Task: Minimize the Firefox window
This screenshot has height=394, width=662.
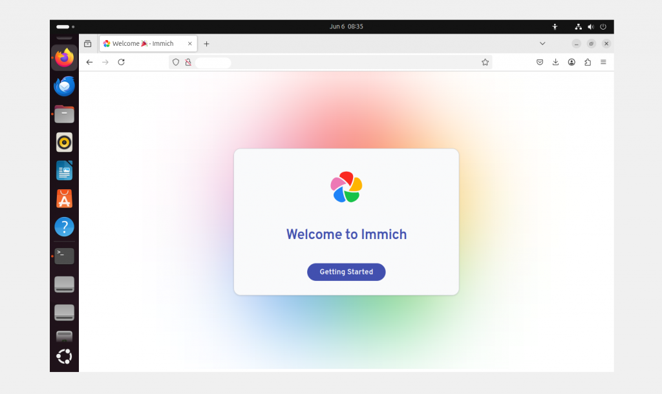Action: click(x=576, y=44)
